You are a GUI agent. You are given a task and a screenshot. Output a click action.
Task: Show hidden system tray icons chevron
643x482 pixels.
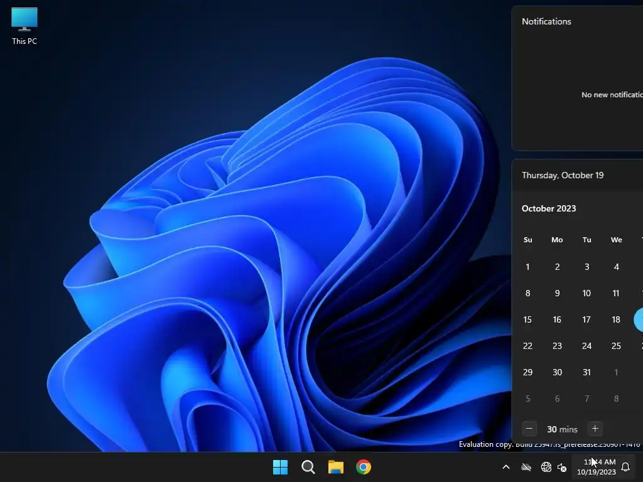[x=506, y=467]
